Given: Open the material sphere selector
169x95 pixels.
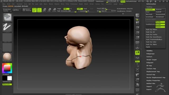Looking at the screenshot, I should click(7, 57).
